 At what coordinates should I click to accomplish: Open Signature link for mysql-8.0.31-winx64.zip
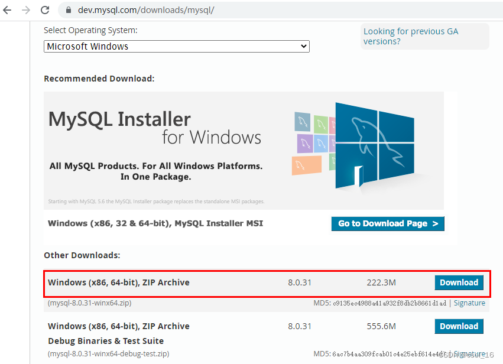(469, 303)
